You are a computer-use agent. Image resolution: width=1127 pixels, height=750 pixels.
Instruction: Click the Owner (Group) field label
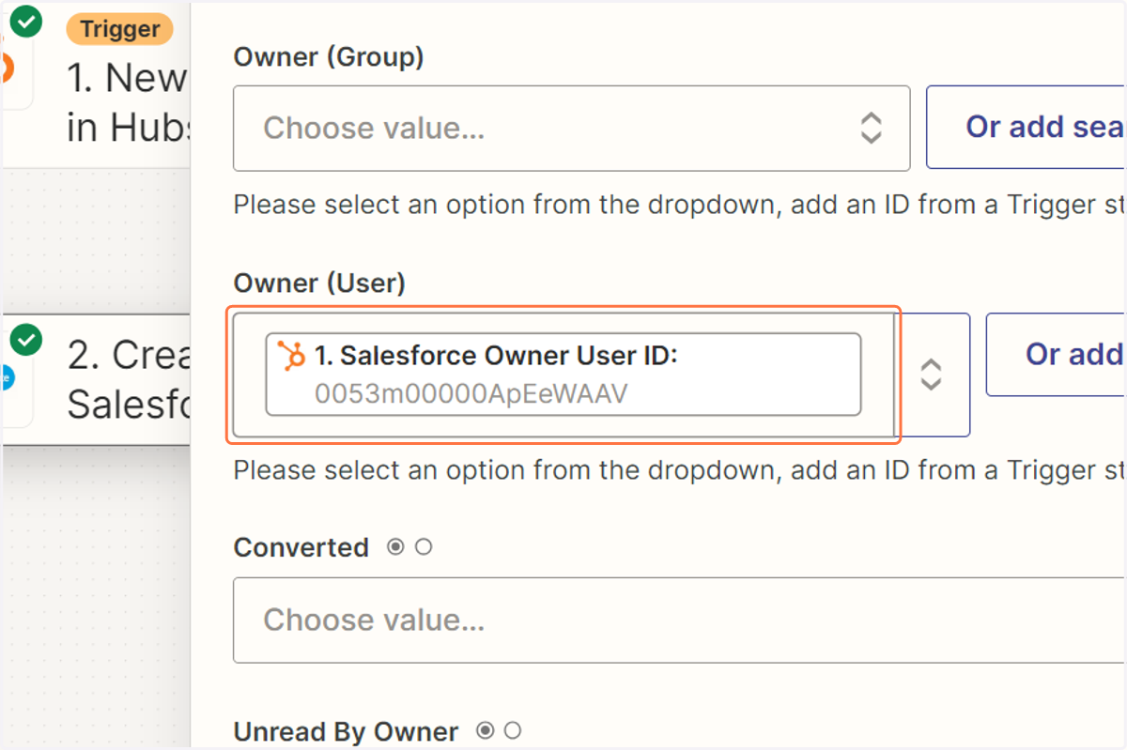[x=329, y=57]
